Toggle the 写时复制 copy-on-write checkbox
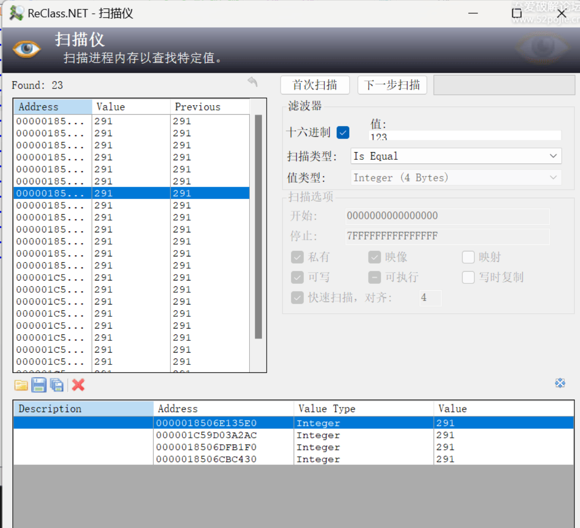 (x=468, y=277)
